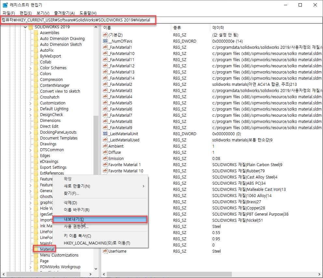Sort values by the 이름 column header
The image size is (323, 278).
click(x=136, y=28)
